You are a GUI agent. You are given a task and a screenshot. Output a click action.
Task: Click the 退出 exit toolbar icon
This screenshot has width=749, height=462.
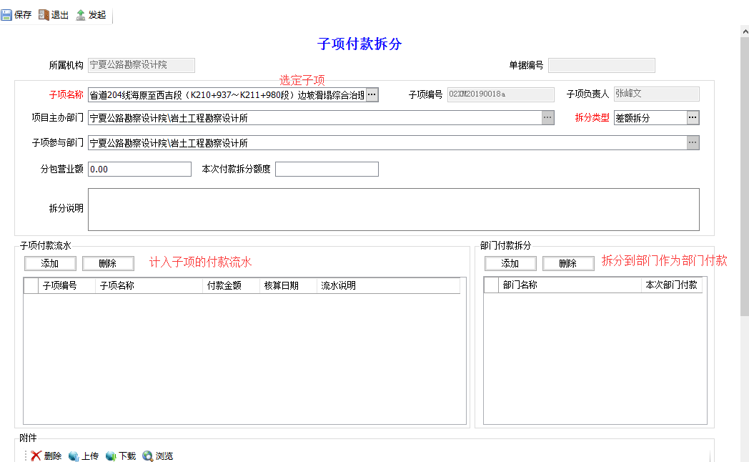[44, 15]
